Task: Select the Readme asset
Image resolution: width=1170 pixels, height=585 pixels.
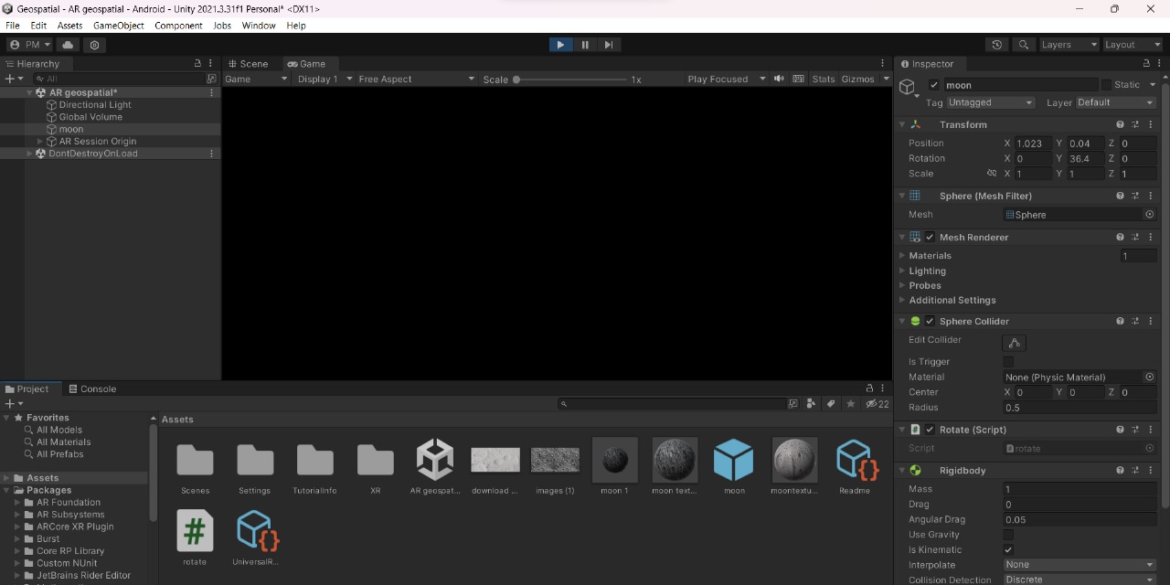Action: coord(855,466)
